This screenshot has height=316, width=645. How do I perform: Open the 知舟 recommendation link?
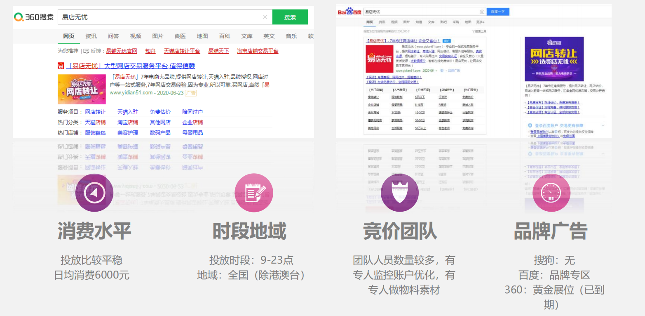tap(150, 51)
